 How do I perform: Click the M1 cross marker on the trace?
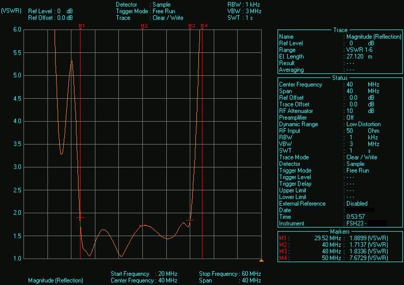tap(80, 217)
